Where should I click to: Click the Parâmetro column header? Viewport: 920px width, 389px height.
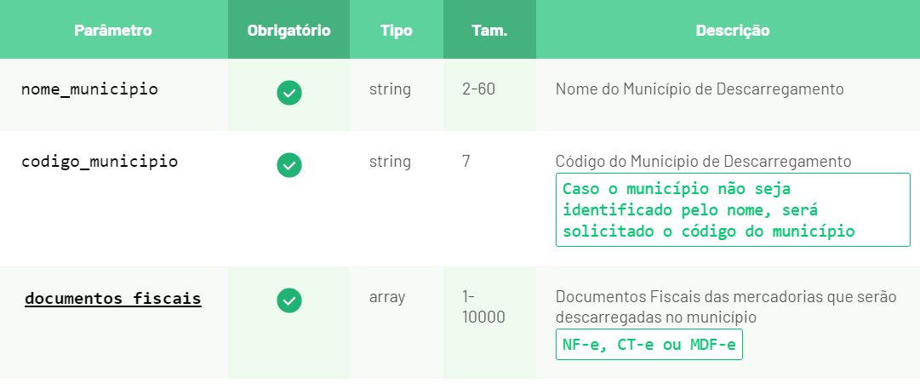coord(113,31)
